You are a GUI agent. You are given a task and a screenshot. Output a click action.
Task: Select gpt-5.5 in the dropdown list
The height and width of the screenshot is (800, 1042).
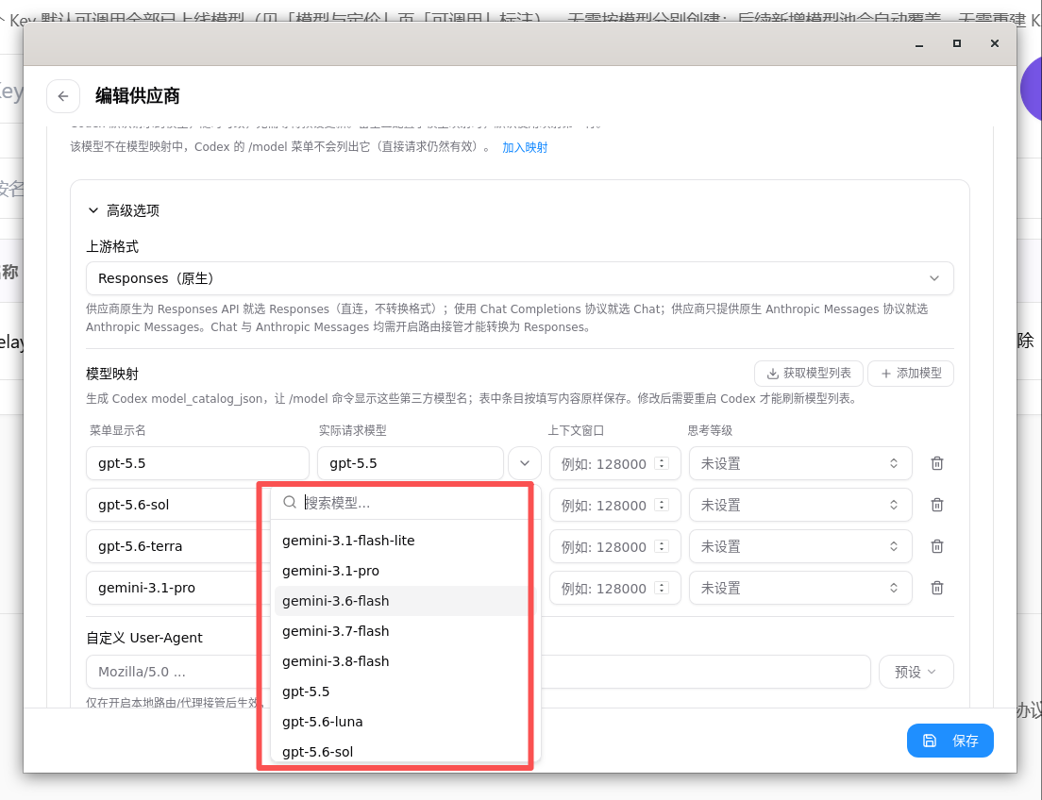point(401,692)
